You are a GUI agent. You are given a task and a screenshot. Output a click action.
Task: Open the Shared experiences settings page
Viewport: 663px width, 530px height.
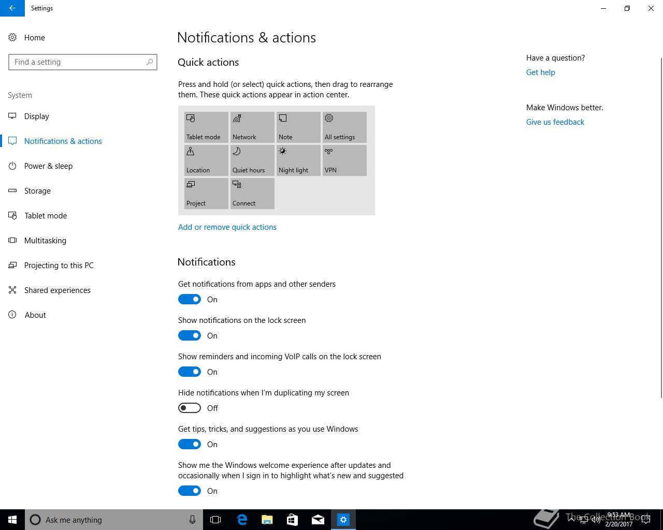coord(83,290)
